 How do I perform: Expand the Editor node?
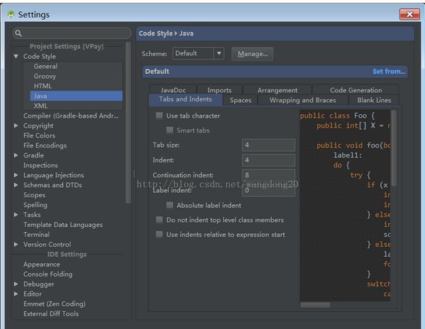[x=16, y=294]
